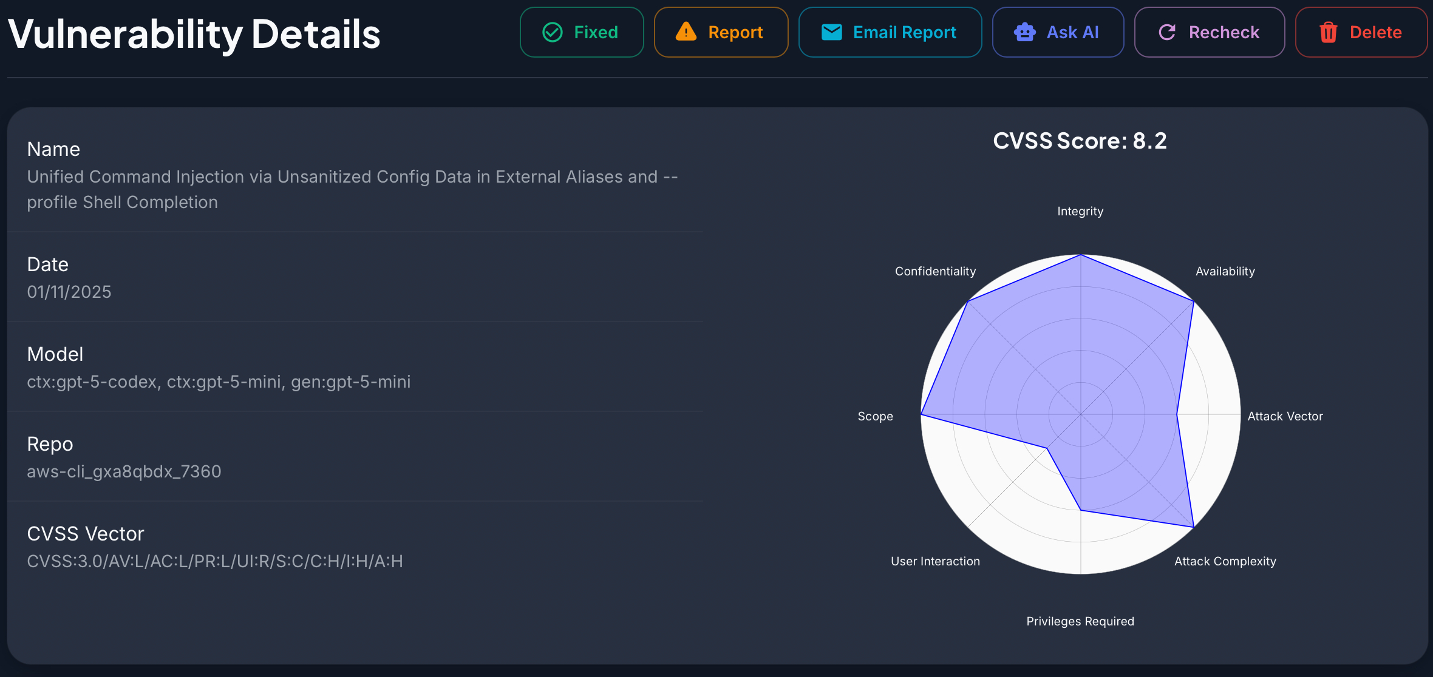
Task: Click the repo name aws-cli_gxa8qbdx_7360
Action: click(x=124, y=471)
